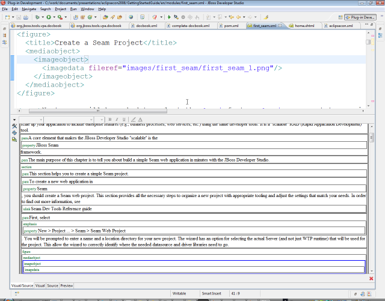Open the font size combo box
Screen dimensions: 385x301
[99, 120]
